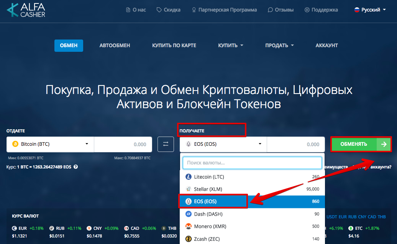Switch rates to CNY filter
The width and height of the screenshot is (397, 244).
tap(362, 217)
